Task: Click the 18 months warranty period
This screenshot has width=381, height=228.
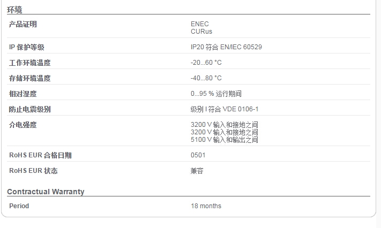Action: point(206,206)
